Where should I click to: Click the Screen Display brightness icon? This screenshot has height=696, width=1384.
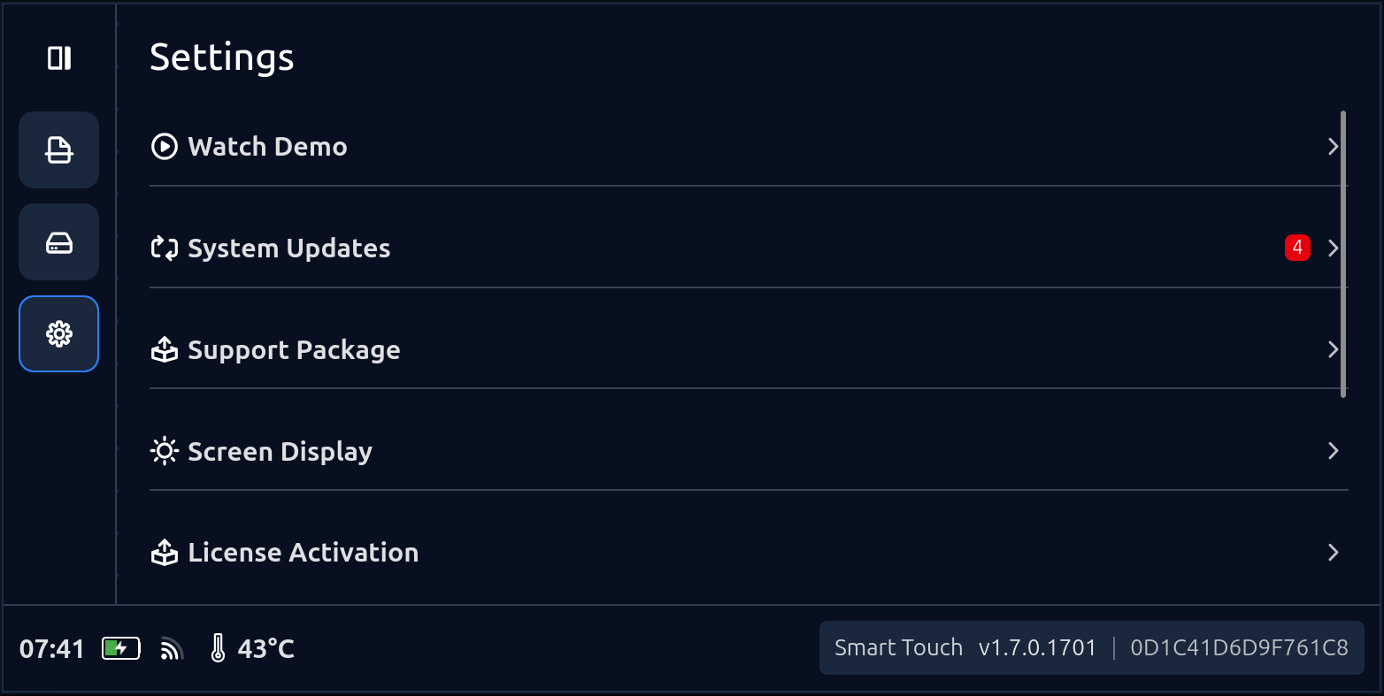(x=165, y=452)
